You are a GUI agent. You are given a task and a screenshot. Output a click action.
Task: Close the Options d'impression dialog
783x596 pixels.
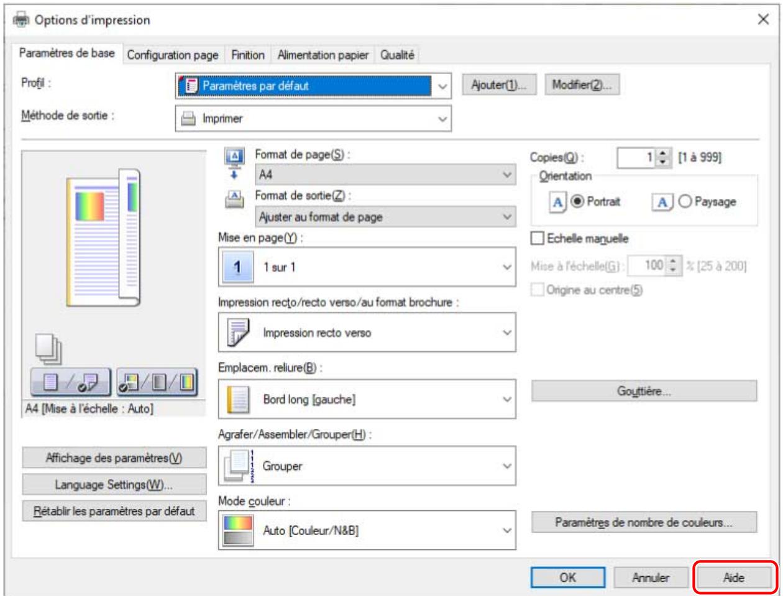763,19
